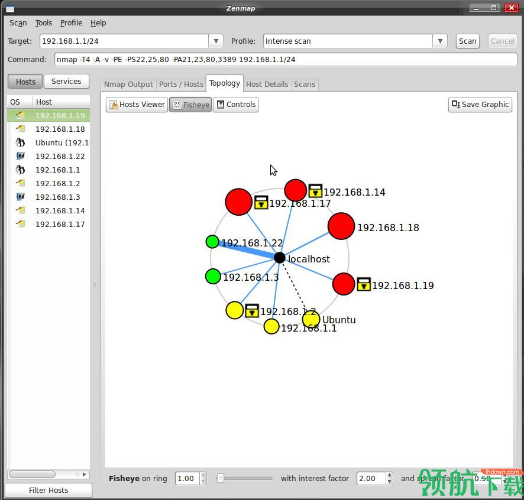
Task: Open the Scan menu
Action: pos(18,22)
